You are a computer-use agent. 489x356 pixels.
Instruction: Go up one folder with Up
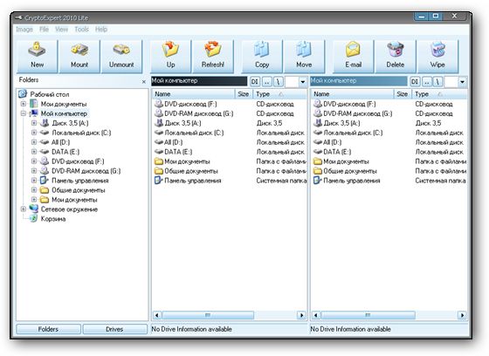170,56
